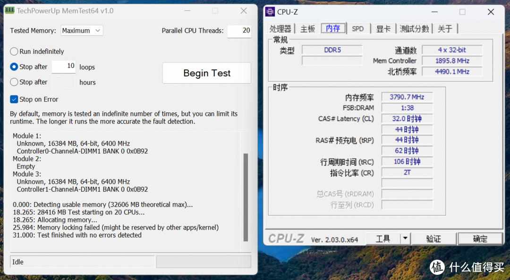Click the 'Module 1:' log line
Viewport: 510px width, 280px height.
[x=27, y=136]
